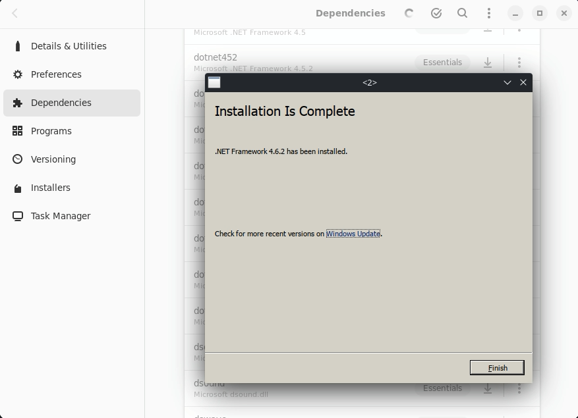Click '.NET Framework 4.6.2 has been installed' text

click(x=281, y=151)
